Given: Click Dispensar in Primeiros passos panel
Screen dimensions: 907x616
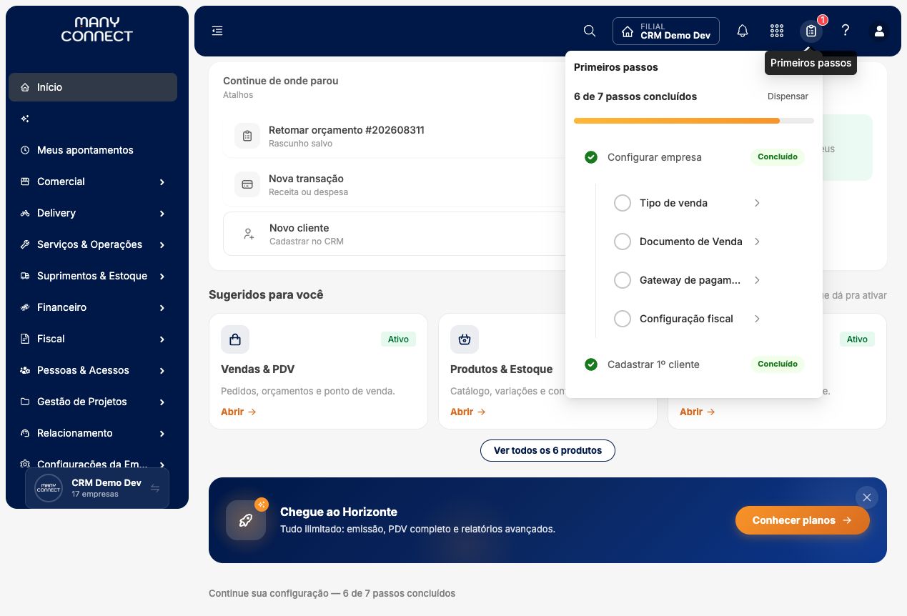Looking at the screenshot, I should 788,96.
